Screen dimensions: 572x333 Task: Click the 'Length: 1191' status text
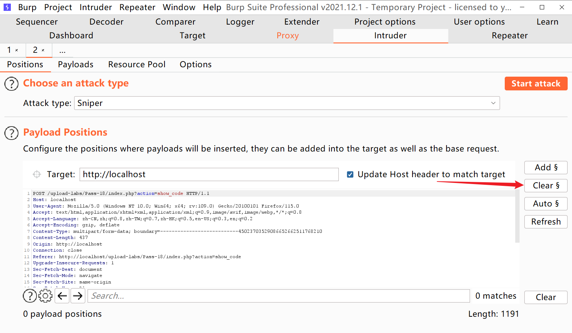click(x=494, y=314)
